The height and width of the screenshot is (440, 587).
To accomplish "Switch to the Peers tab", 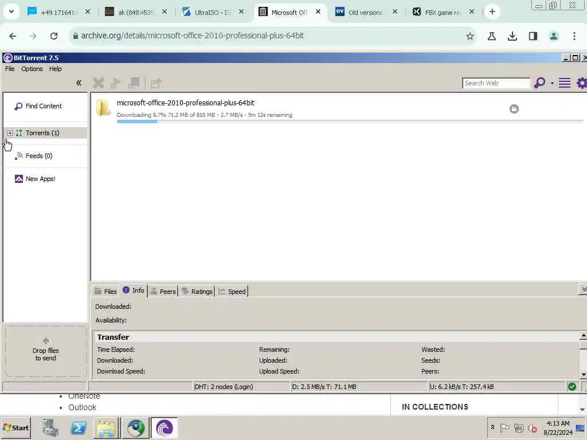I will [x=163, y=292].
